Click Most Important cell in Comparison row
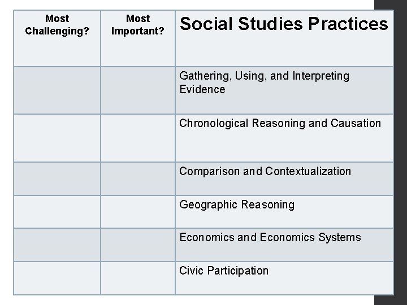The image size is (407, 305). coord(138,178)
